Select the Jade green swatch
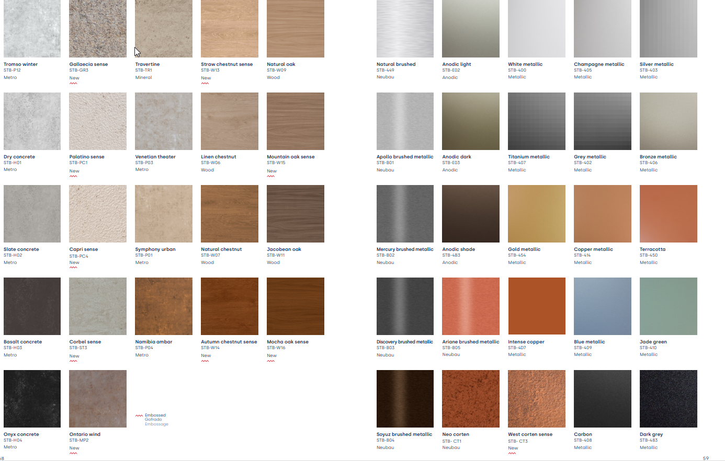Viewport: 725px width, 461px height. [x=668, y=306]
